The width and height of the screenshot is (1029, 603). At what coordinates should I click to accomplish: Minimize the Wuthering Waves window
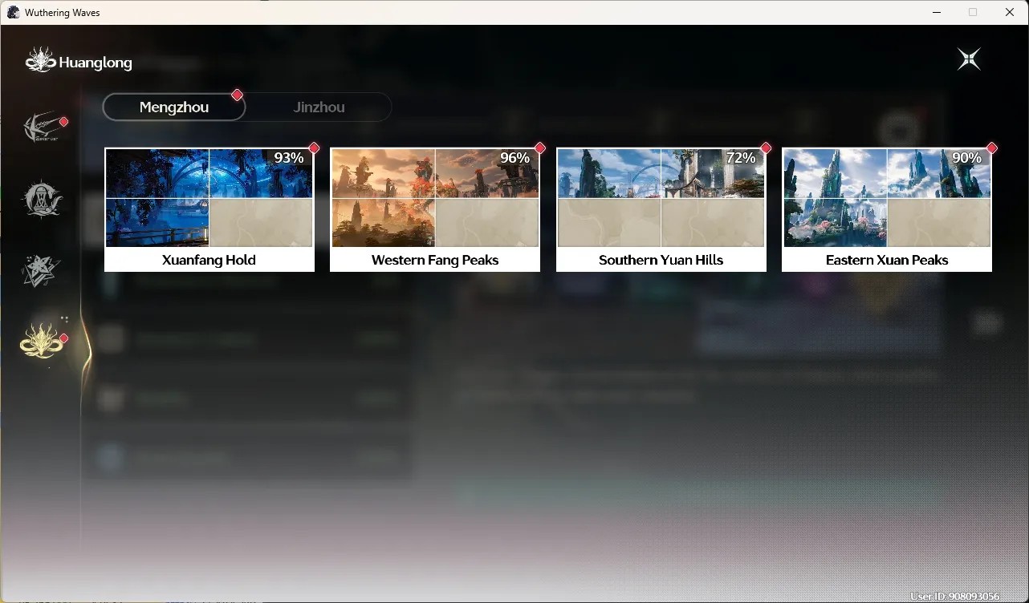pos(937,12)
